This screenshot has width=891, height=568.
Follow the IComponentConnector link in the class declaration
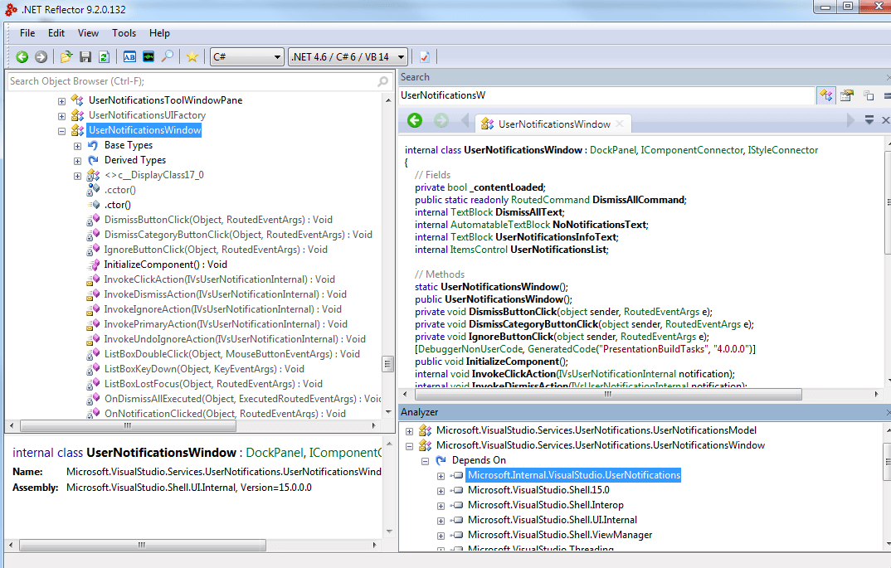point(692,150)
